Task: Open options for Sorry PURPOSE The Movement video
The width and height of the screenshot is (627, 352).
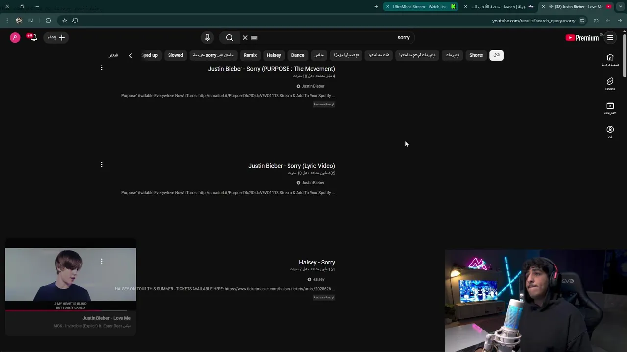Action: tap(102, 68)
